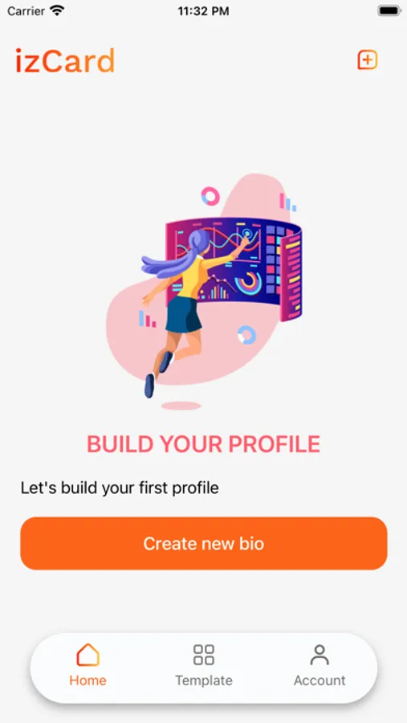Tap the Wi-Fi status icon
The height and width of the screenshot is (723, 407).
[x=57, y=10]
